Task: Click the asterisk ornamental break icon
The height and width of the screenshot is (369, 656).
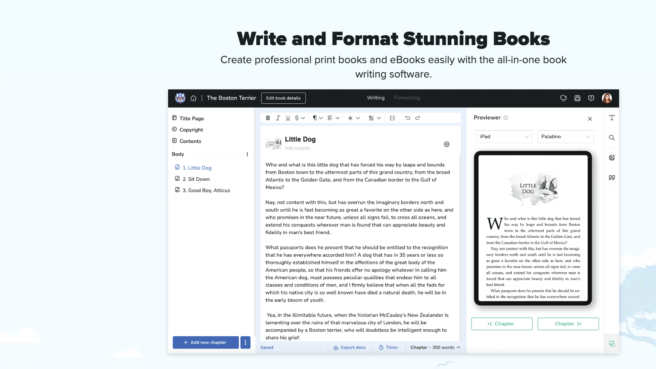Action: [350, 118]
